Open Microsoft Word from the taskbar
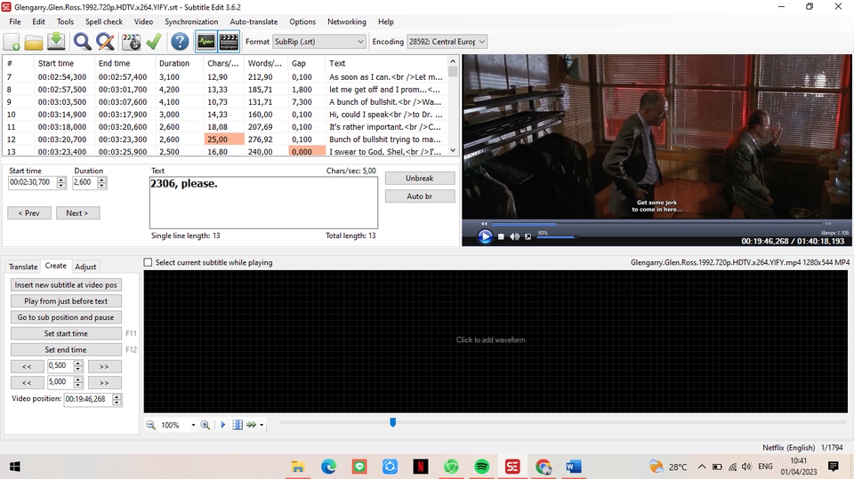Viewport: 854px width, 479px height. tap(574, 467)
